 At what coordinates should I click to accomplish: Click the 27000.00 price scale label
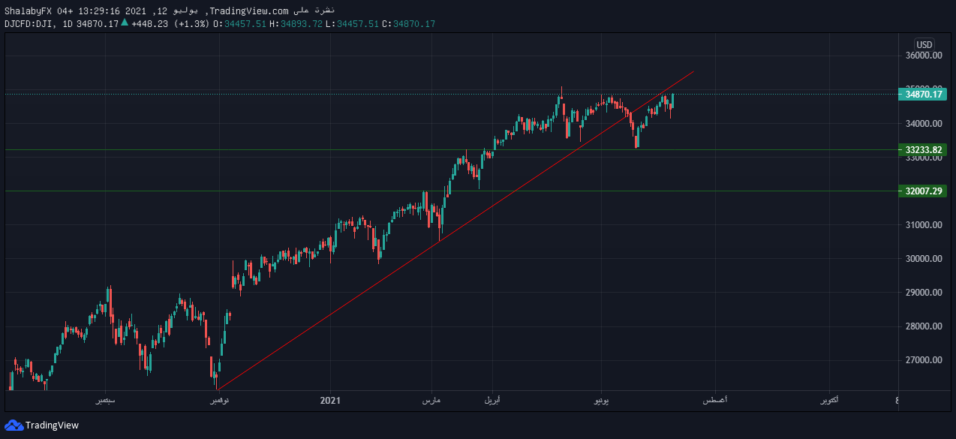[924, 360]
